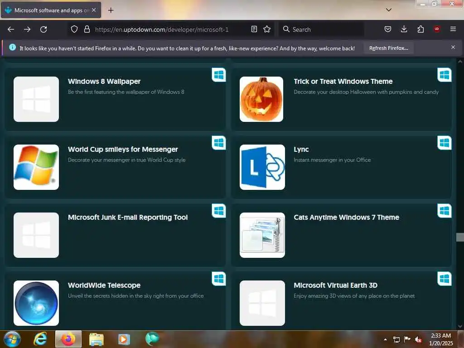464x348 pixels.
Task: Dismiss the Firefox refresh notification bar
Action: (453, 47)
